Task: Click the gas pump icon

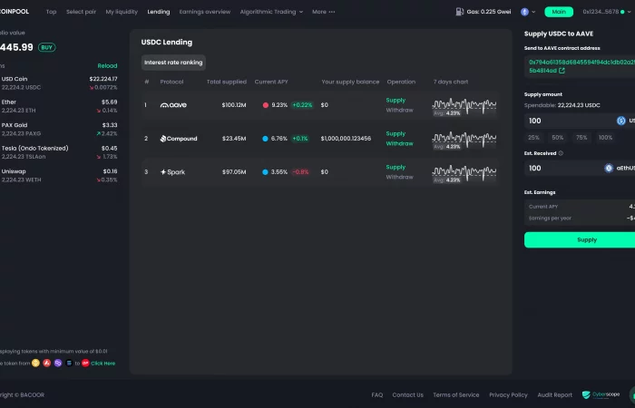Action: click(460, 12)
